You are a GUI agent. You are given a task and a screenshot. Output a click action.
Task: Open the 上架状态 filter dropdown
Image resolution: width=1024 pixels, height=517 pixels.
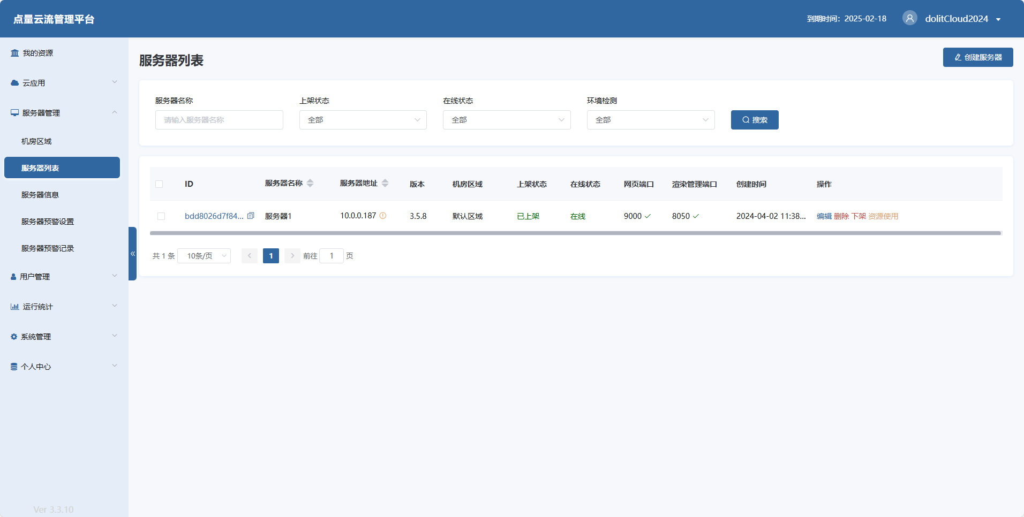point(363,120)
